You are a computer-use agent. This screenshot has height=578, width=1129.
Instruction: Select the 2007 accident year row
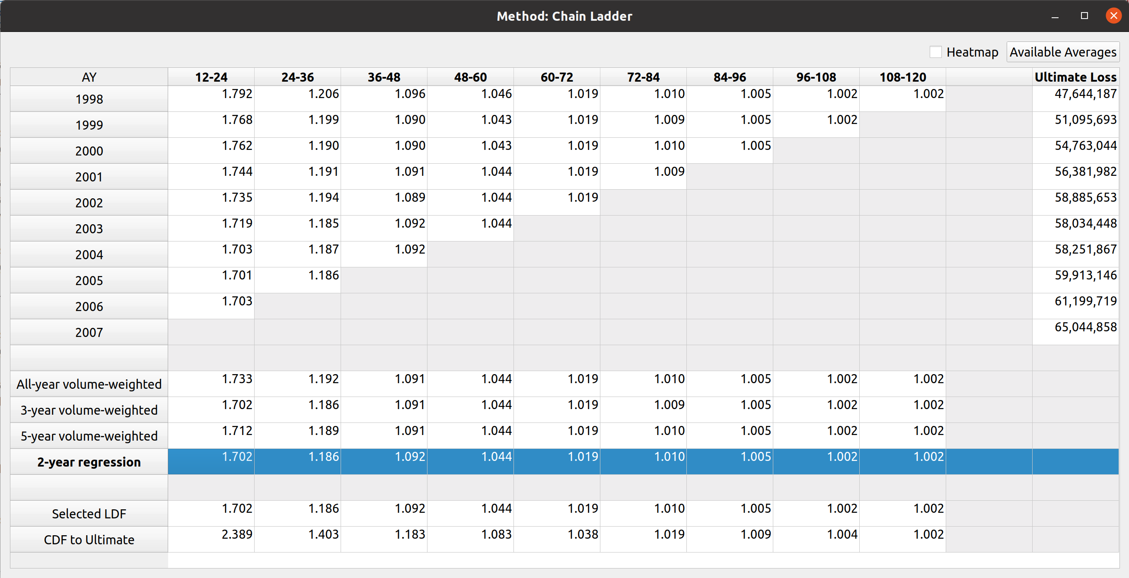(89, 332)
